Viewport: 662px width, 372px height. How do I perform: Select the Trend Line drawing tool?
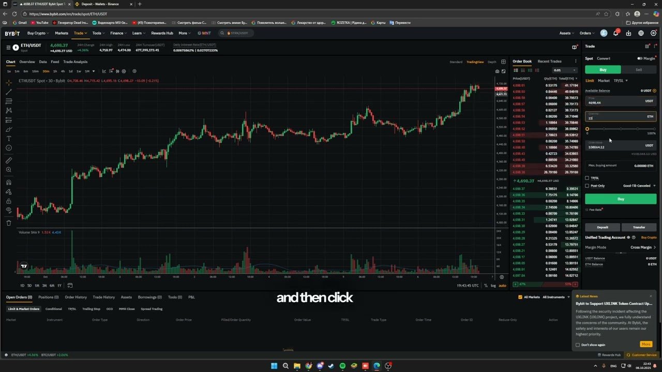click(9, 92)
